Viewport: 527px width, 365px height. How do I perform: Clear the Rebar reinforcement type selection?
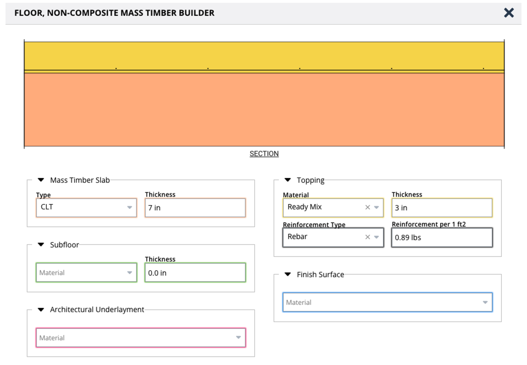[x=367, y=237]
